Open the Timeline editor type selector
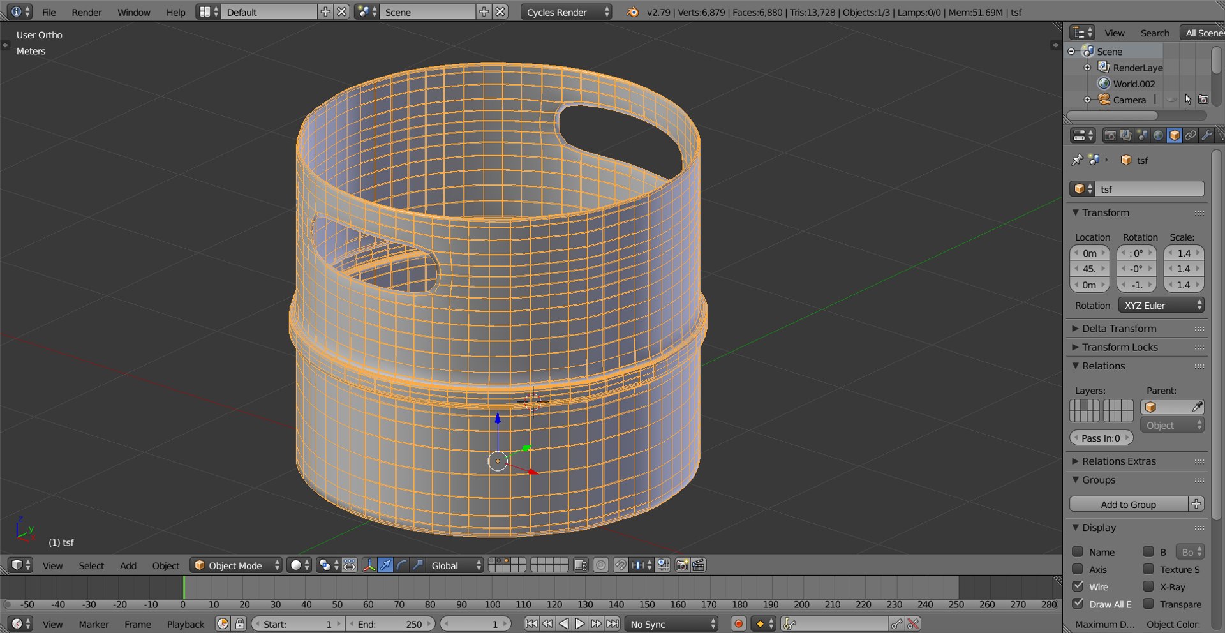The height and width of the screenshot is (633, 1225). [x=20, y=623]
